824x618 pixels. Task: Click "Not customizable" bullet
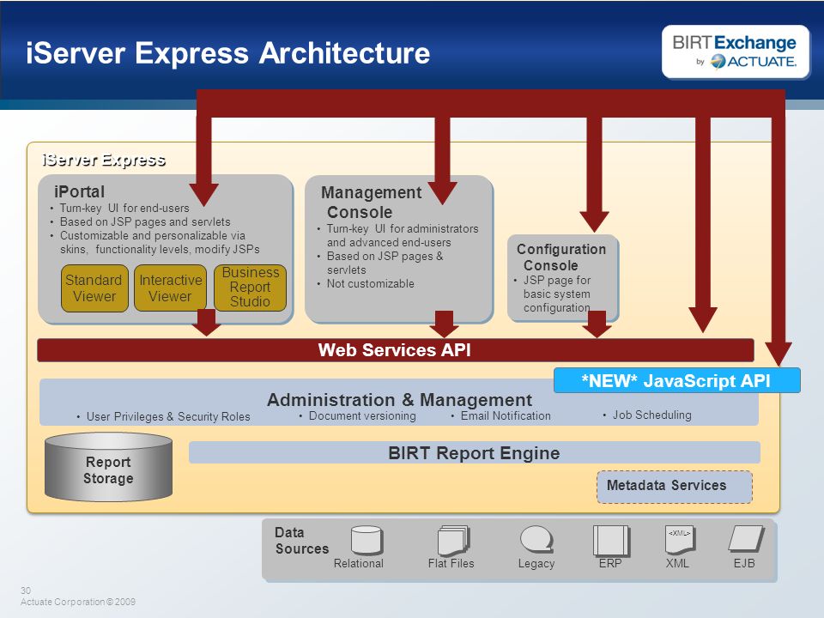pos(371,284)
